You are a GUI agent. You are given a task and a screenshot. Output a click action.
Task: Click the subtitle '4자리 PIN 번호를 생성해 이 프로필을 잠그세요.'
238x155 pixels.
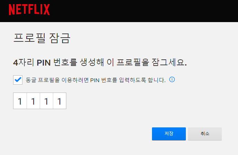[x=100, y=62]
